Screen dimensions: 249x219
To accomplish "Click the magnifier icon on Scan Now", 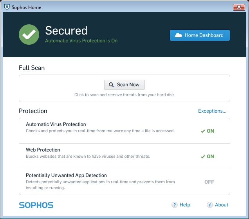I will (111, 85).
